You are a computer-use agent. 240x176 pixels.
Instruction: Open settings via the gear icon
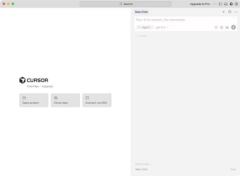coord(236,4)
